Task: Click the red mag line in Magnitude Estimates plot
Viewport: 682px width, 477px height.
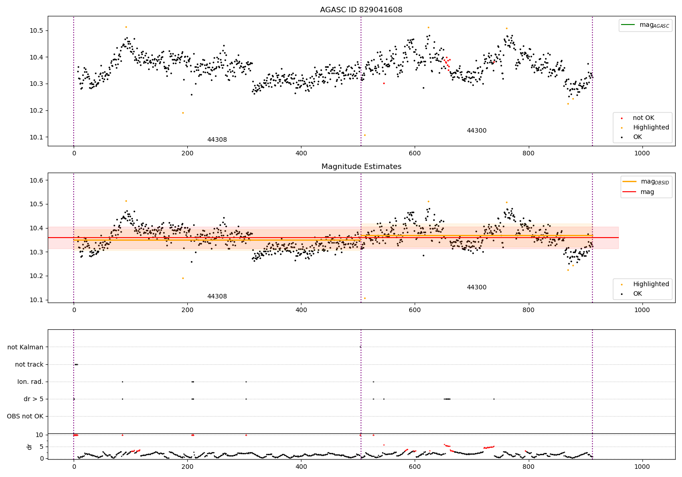Action: tap(333, 238)
